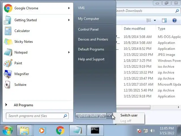Open My Computer
181x136 pixels.
click(89, 19)
